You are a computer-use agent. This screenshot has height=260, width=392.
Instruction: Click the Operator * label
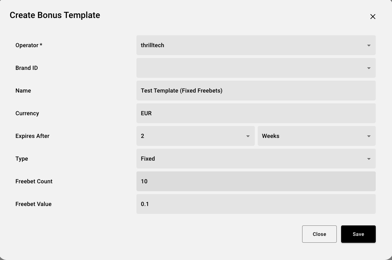[x=29, y=45]
